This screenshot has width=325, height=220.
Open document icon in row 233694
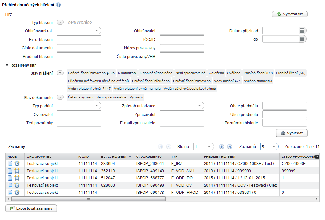(x=10, y=164)
